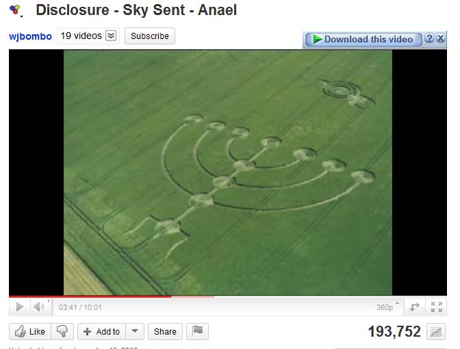Open 360p quality selector
The width and height of the screenshot is (460, 349).
[x=387, y=307]
